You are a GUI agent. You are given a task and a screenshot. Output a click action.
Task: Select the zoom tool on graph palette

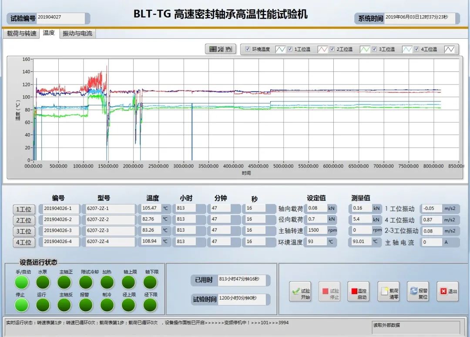221,49
